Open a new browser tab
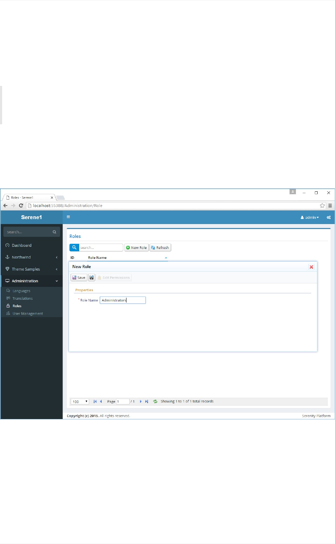This screenshot has height=544, width=335. [x=61, y=198]
